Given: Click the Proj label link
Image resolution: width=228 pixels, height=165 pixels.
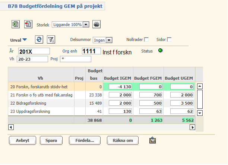Looking at the screenshot, I should 54,59.
